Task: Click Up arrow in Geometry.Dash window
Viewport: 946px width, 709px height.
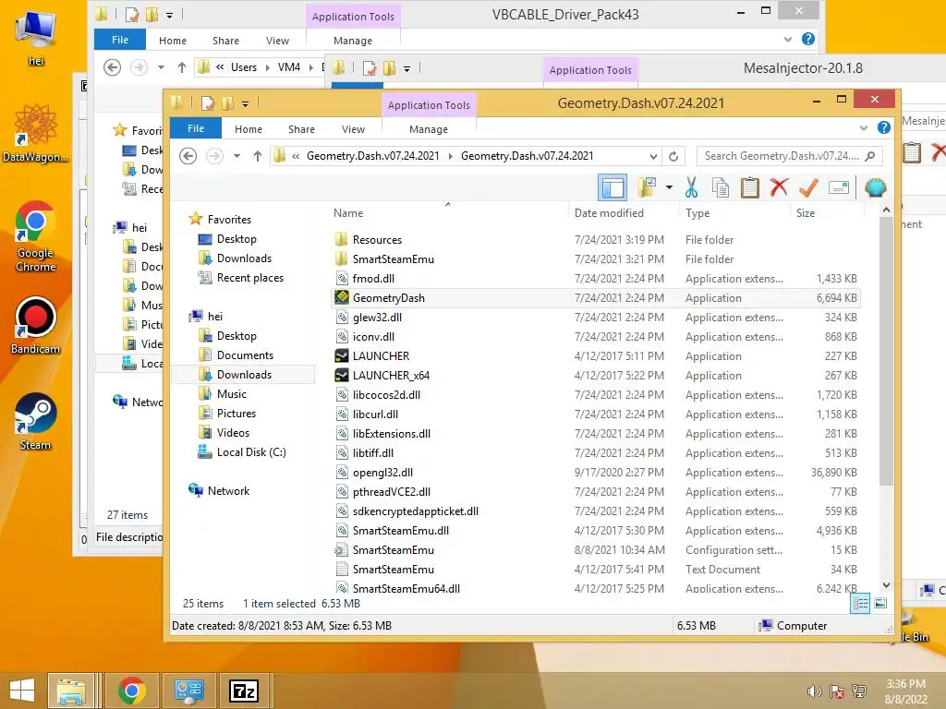Action: [x=258, y=156]
